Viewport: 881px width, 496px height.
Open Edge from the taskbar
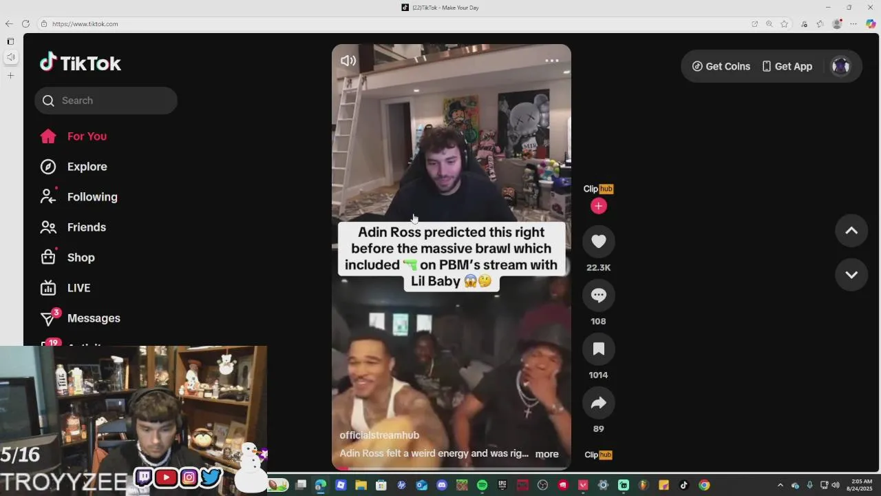321,485
